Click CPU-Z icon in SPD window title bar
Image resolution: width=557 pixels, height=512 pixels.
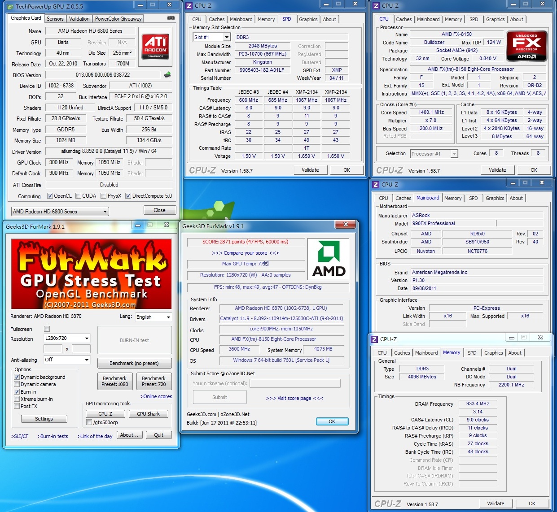(x=189, y=6)
